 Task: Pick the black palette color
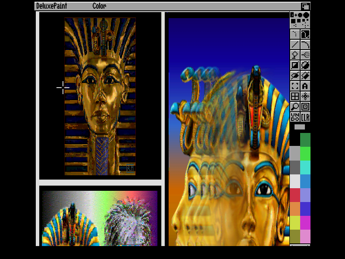coord(295,139)
